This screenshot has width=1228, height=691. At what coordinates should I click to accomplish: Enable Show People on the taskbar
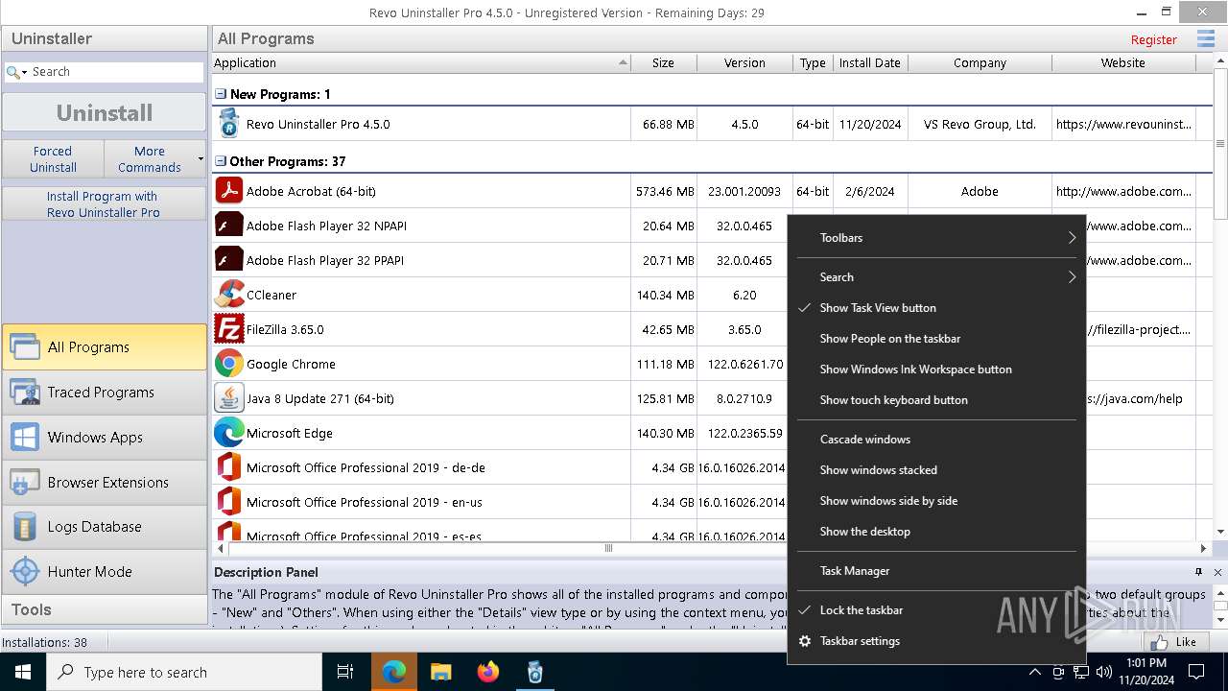coord(936,339)
